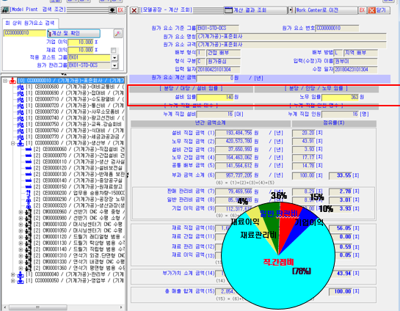
Task: Click the panel collapse arrows above tree
Action: pos(64,74)
